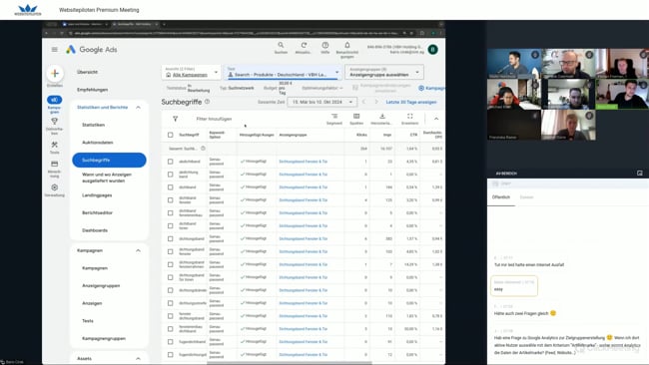The height and width of the screenshot is (365, 649).
Task: Check the fenster dichtungsband row checkbox
Action: (x=170, y=316)
